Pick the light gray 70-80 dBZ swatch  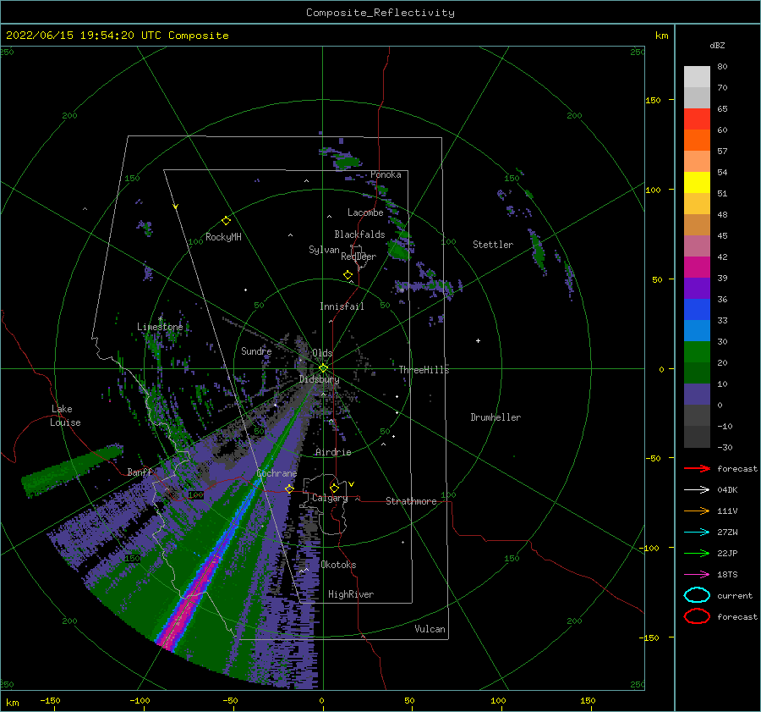(x=697, y=77)
